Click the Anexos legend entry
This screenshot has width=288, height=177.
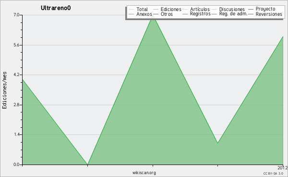click(x=144, y=14)
